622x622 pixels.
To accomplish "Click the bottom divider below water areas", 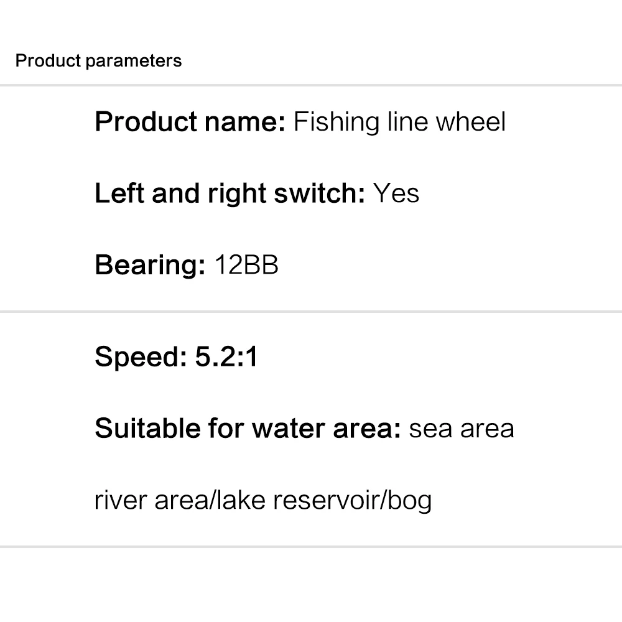I will (x=311, y=547).
